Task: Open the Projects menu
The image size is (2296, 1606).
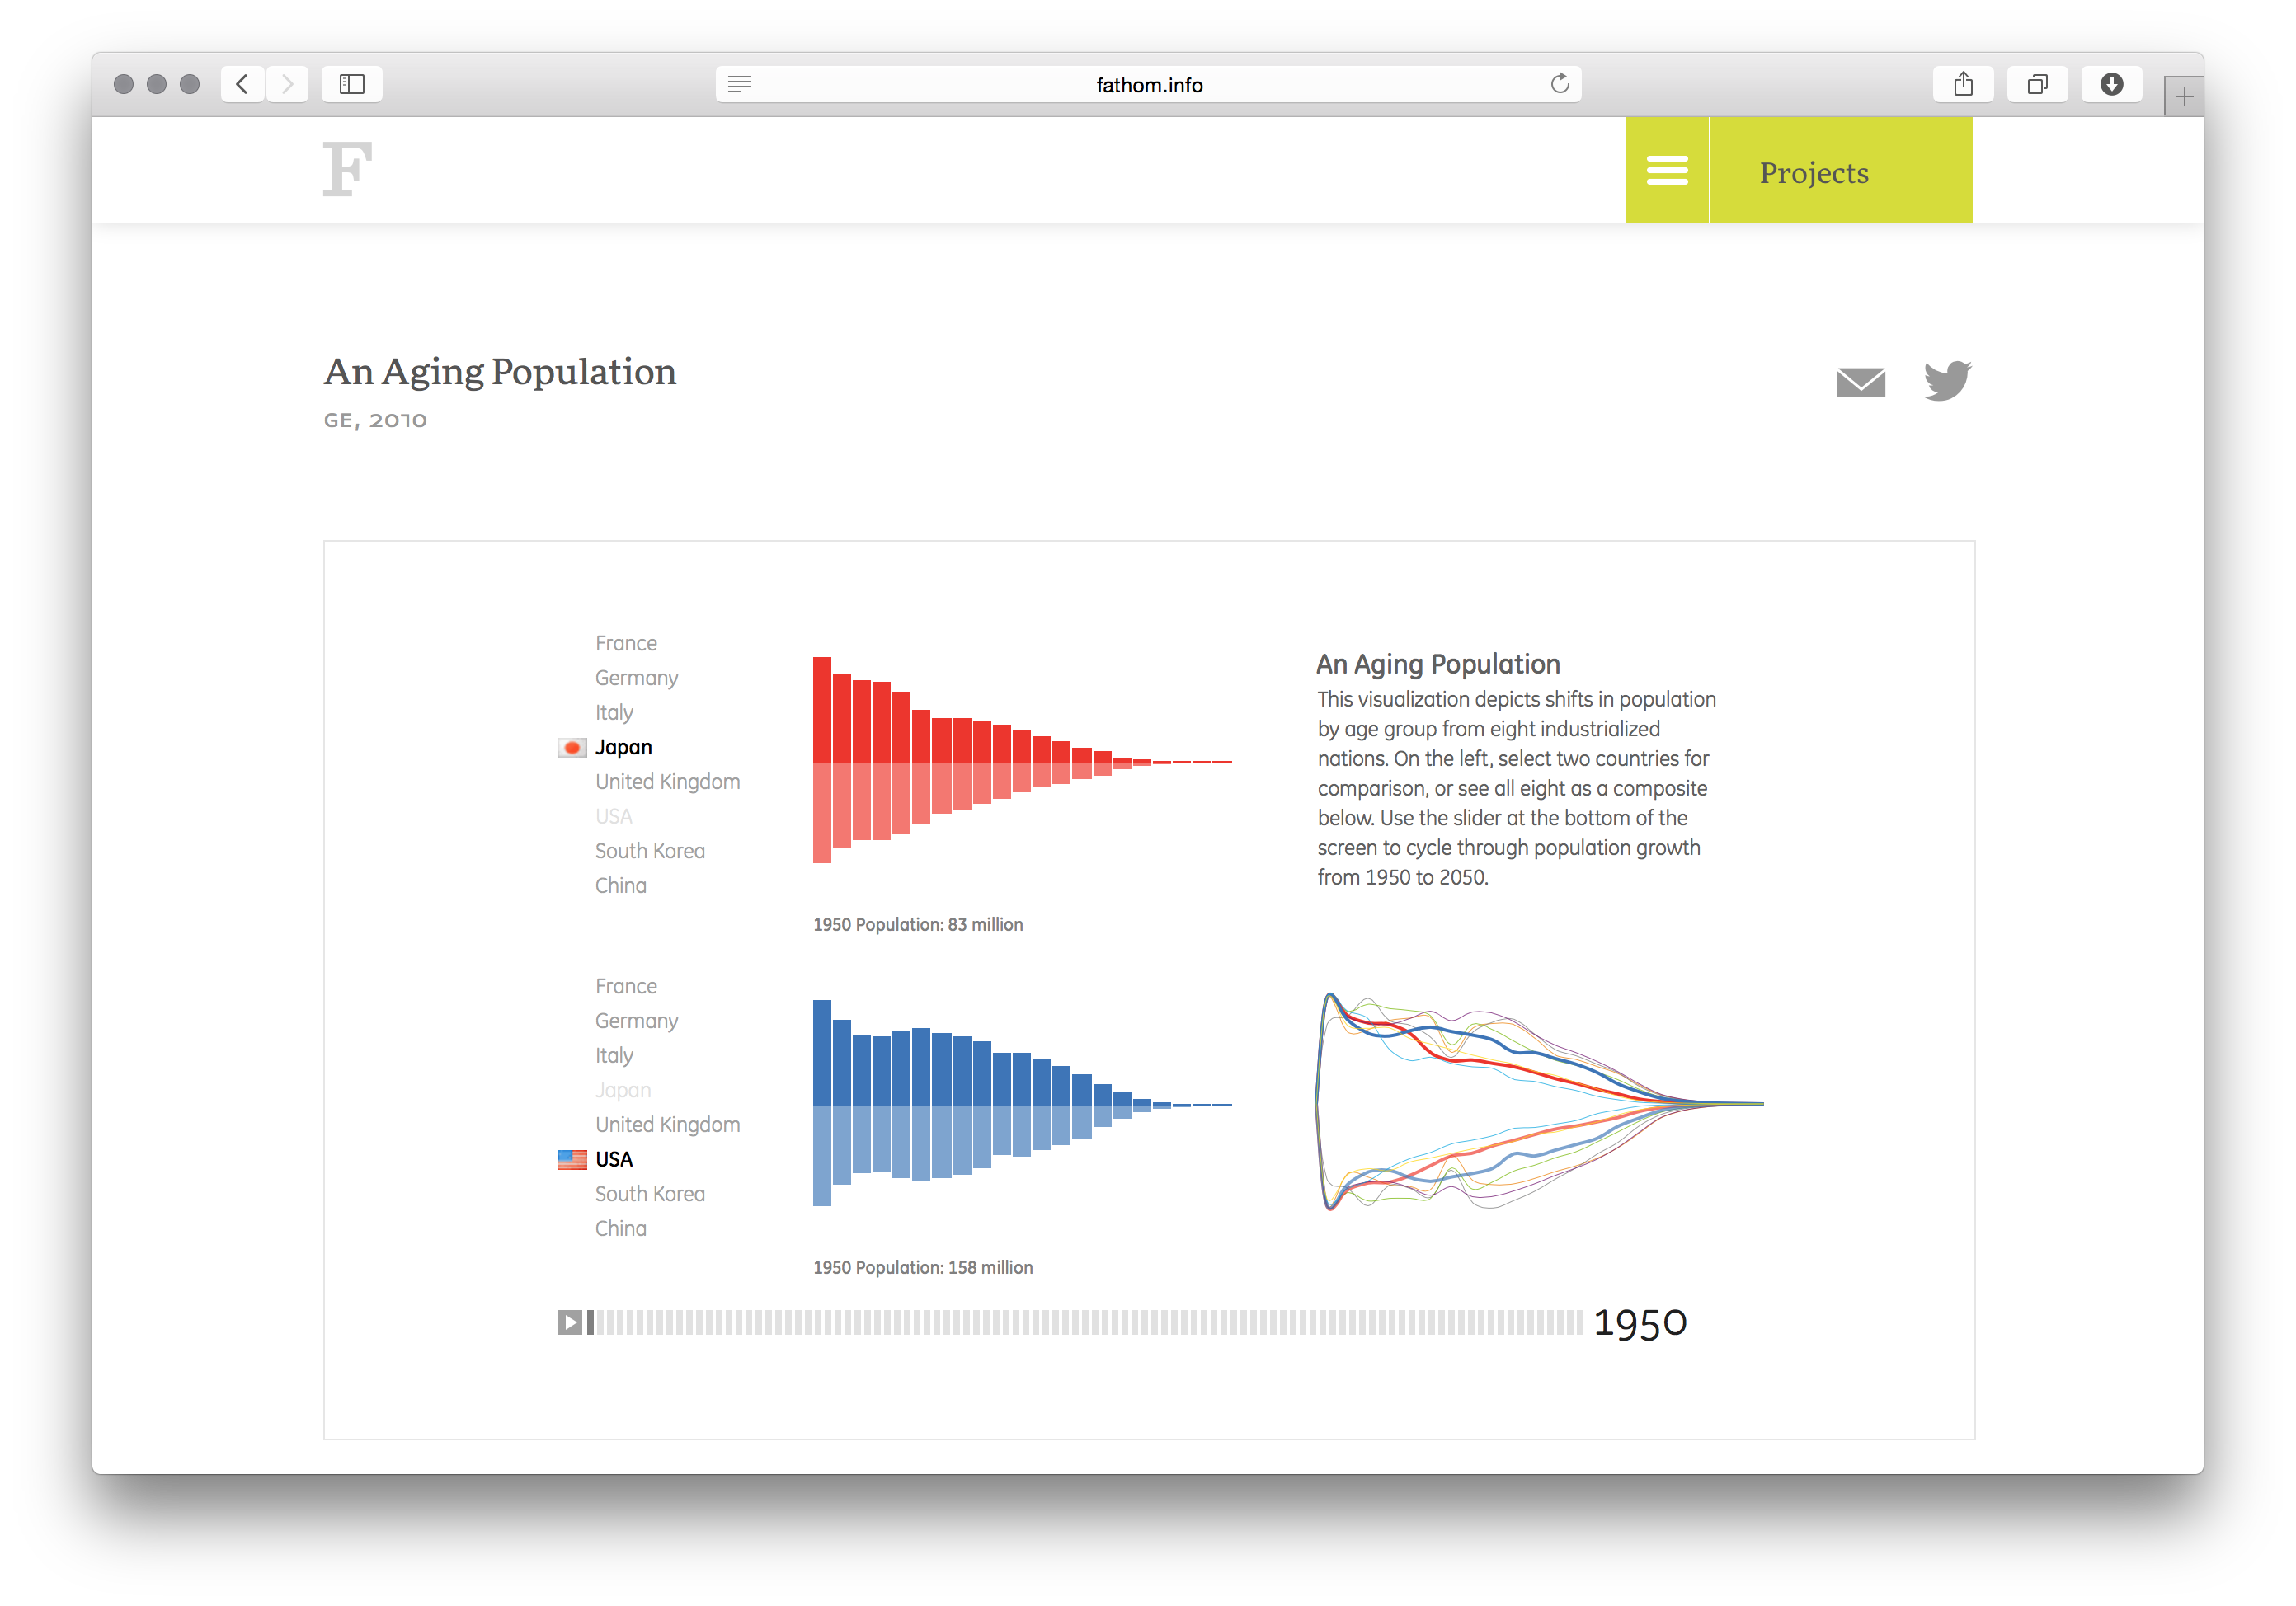Action: [1813, 173]
